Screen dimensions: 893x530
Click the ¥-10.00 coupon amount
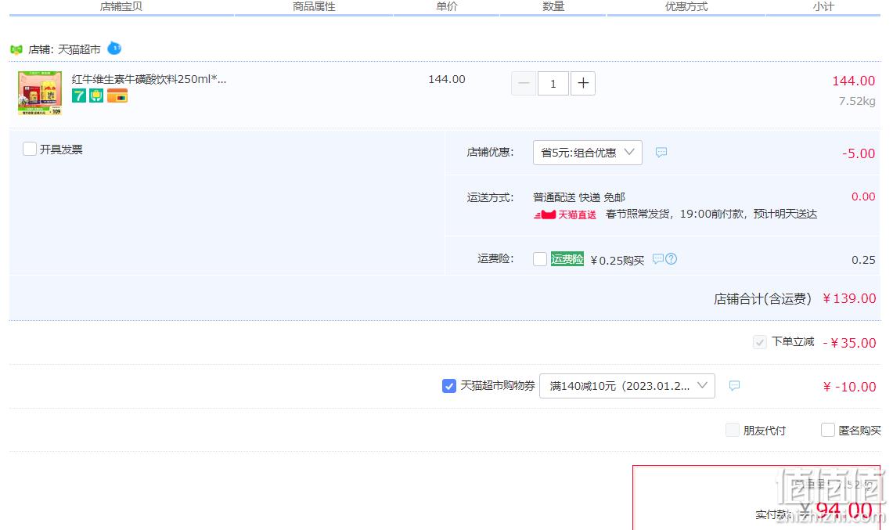pyautogui.click(x=850, y=387)
